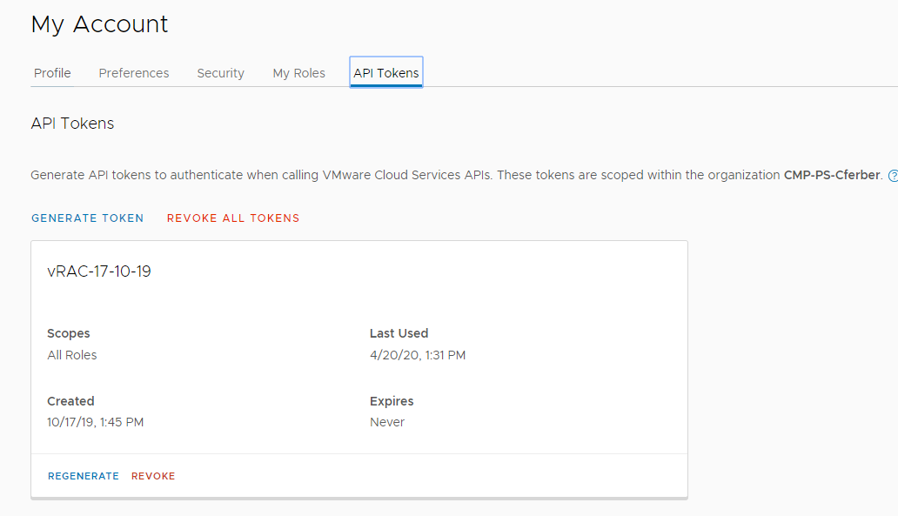898x516 pixels.
Task: Switch to the Profile tab
Action: 52,73
